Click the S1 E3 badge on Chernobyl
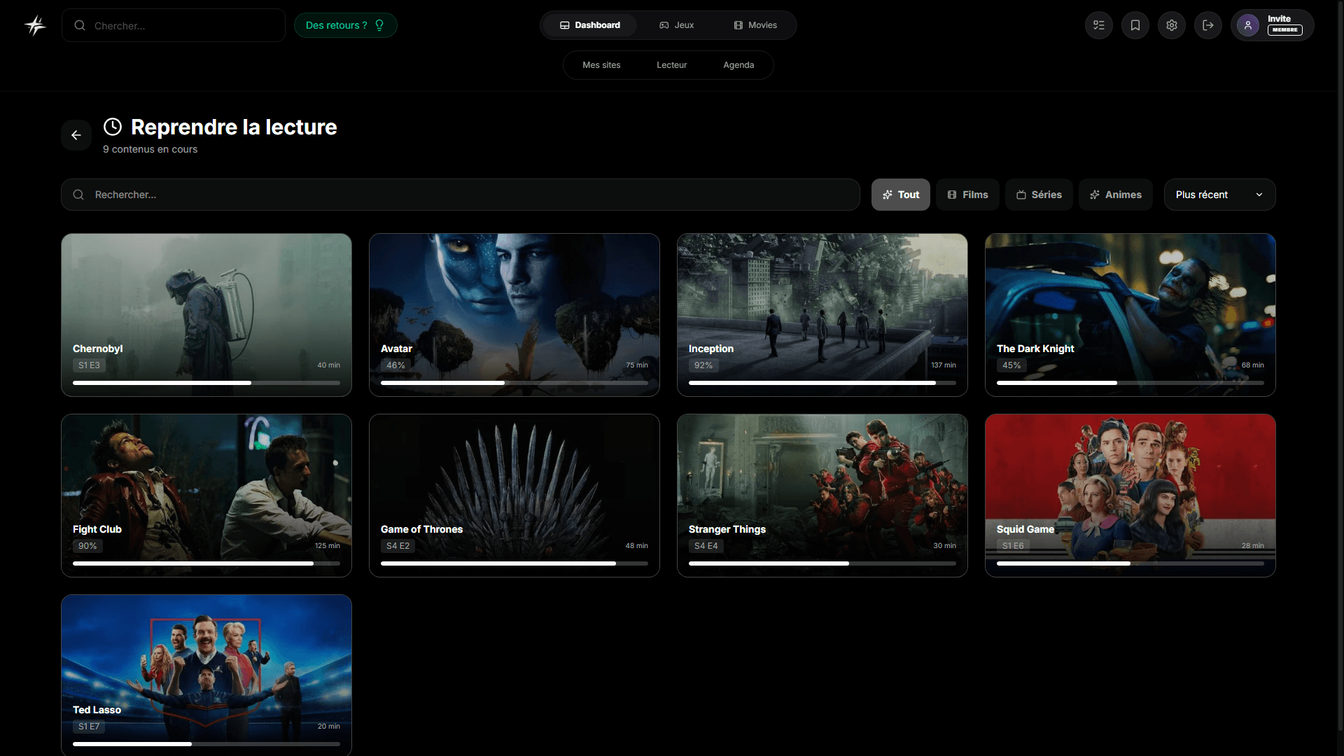Screen dimensions: 1344x756 coord(89,365)
